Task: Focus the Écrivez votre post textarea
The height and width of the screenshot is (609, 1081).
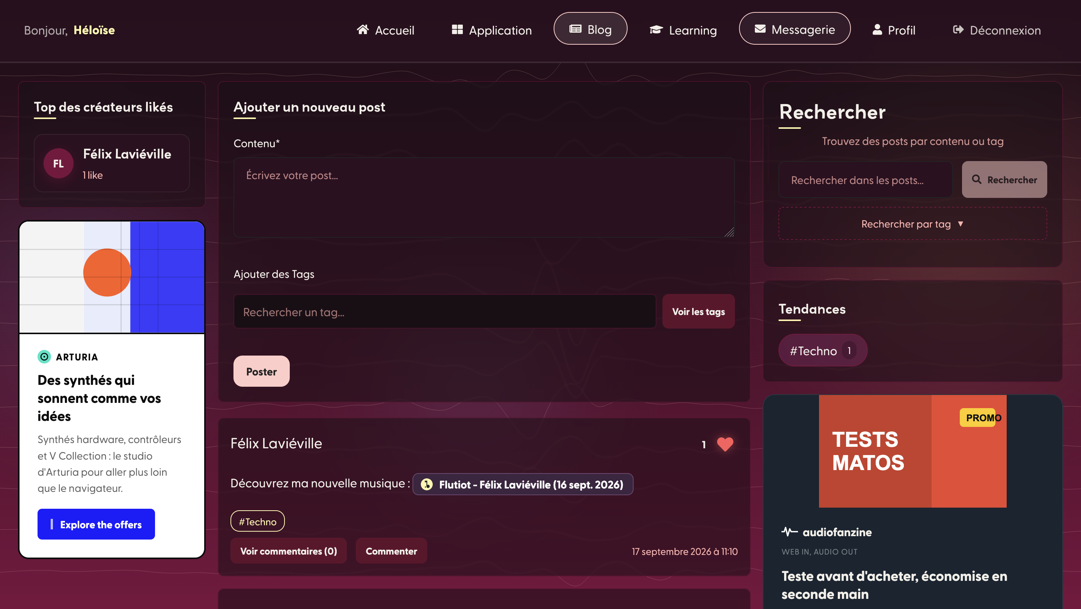Action: pyautogui.click(x=484, y=197)
